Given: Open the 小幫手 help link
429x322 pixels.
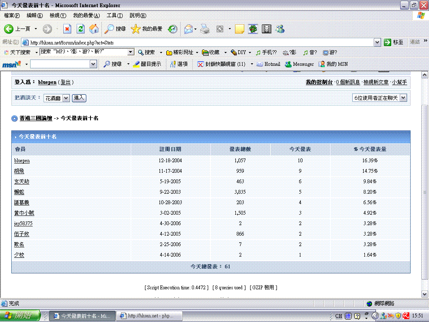Looking at the screenshot, I should coord(399,82).
